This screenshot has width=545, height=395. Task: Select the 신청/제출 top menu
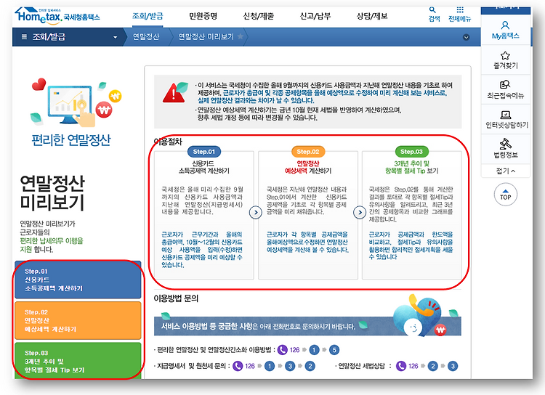click(x=259, y=16)
